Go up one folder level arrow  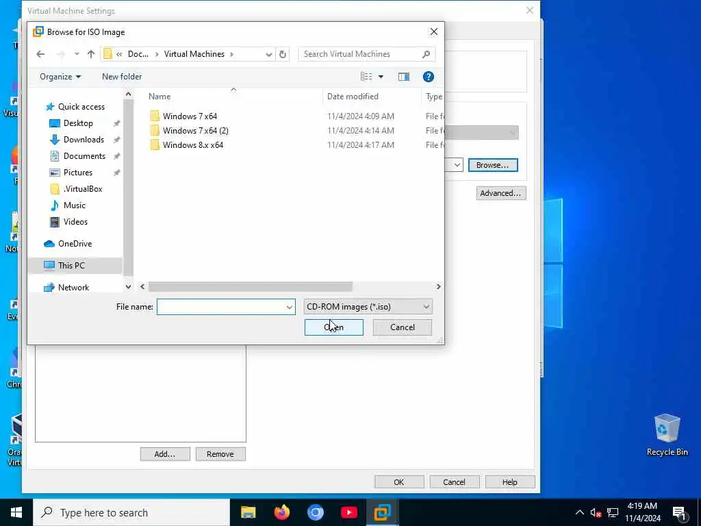(x=91, y=54)
